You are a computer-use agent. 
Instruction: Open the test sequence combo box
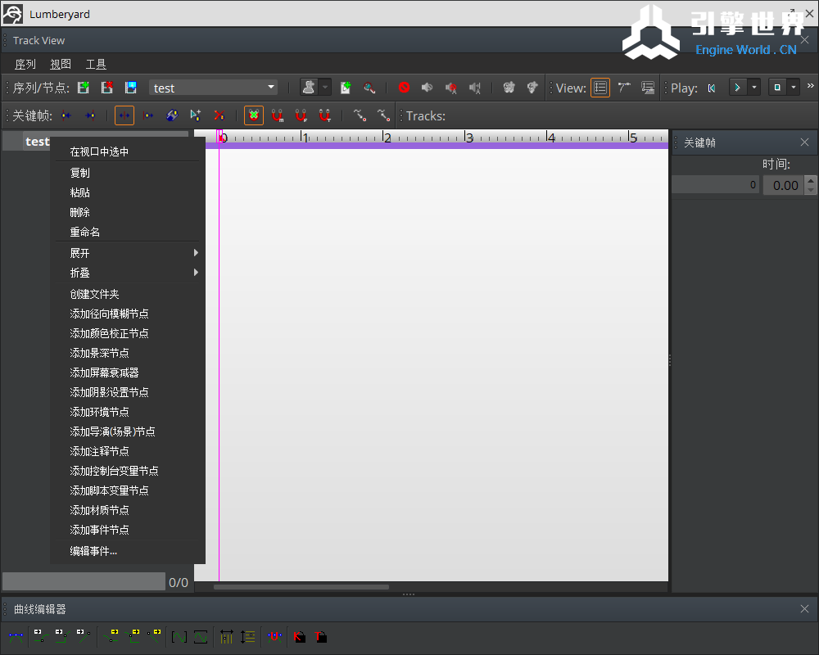213,88
